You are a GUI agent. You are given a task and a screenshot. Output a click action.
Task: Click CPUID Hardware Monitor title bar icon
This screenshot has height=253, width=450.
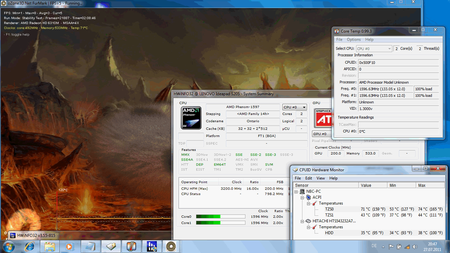click(295, 170)
